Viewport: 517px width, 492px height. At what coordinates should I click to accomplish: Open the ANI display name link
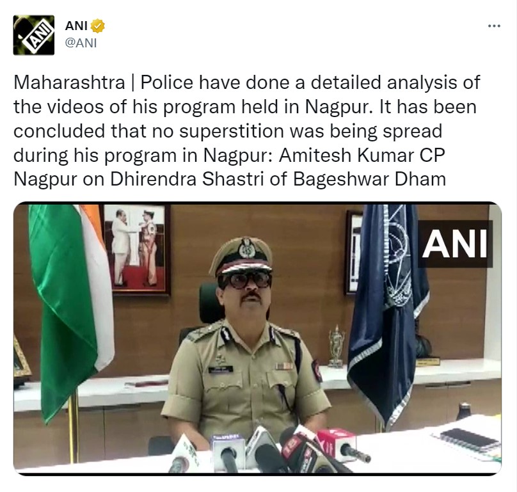click(x=76, y=26)
